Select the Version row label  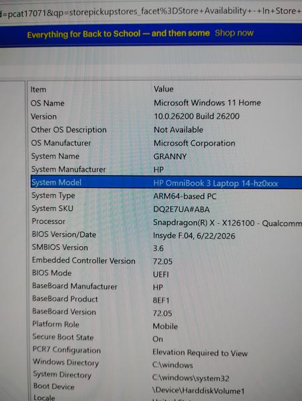click(x=43, y=116)
